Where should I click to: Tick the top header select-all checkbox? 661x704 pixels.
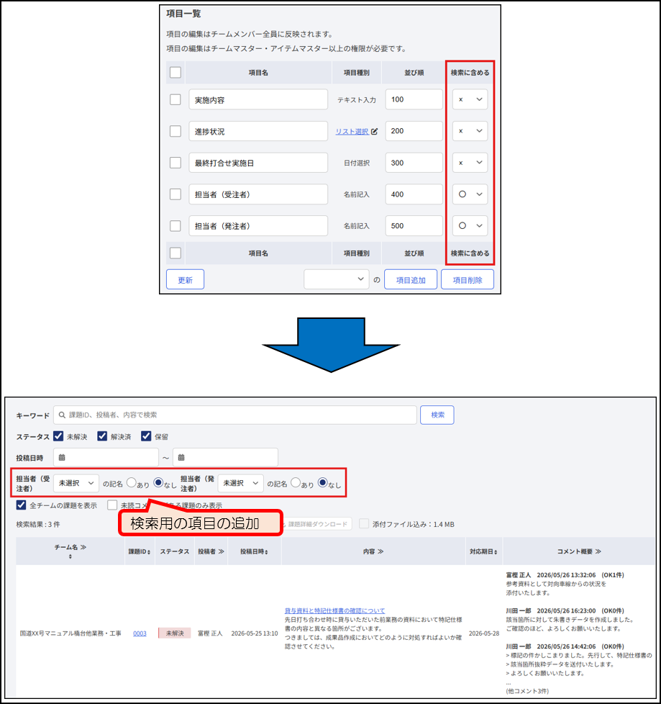click(175, 72)
